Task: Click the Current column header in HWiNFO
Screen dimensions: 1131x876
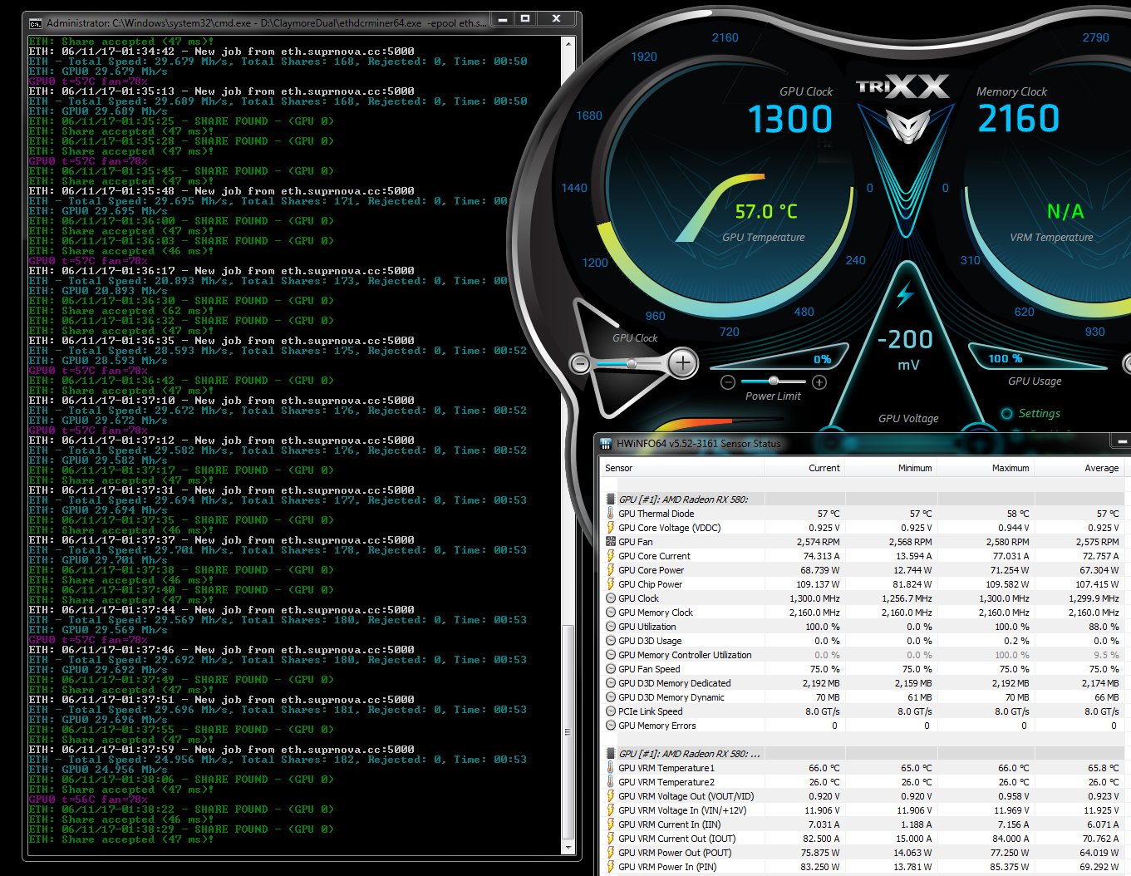Action: click(804, 468)
